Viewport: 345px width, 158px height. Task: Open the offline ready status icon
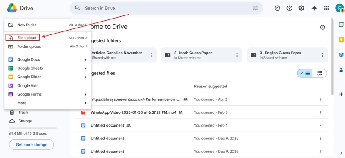(277, 8)
